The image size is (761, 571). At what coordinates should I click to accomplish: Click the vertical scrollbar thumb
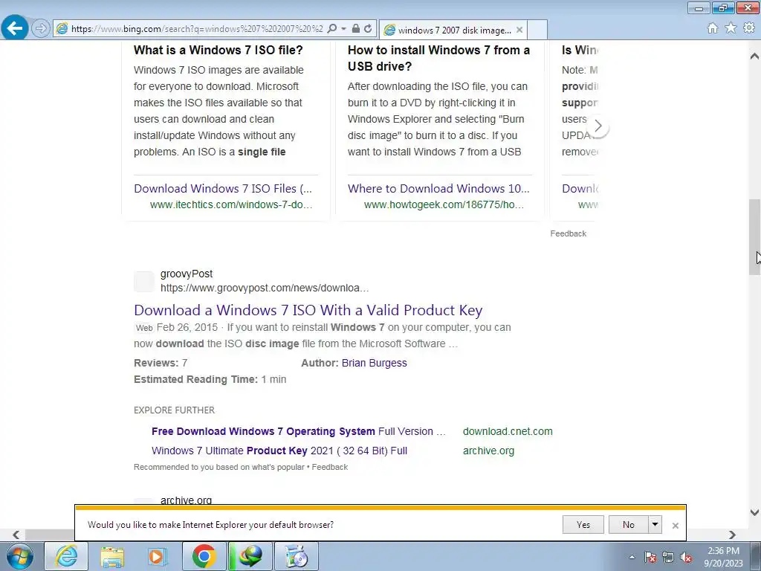754,237
